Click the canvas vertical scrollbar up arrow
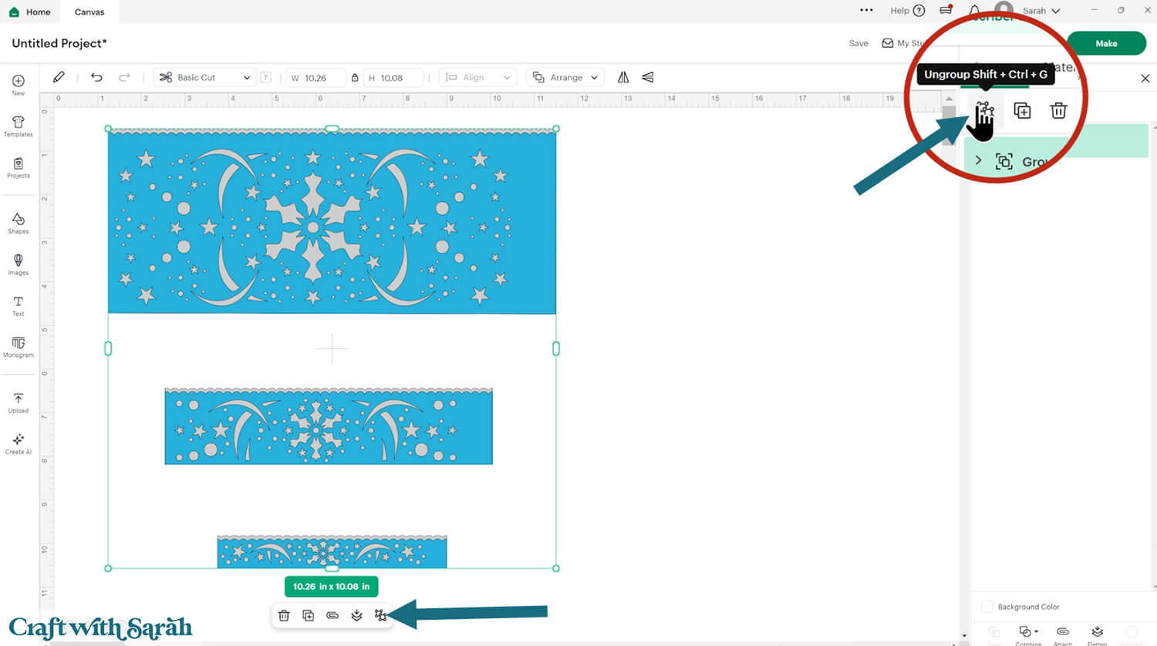Viewport: 1157px width, 646px height. point(950,99)
